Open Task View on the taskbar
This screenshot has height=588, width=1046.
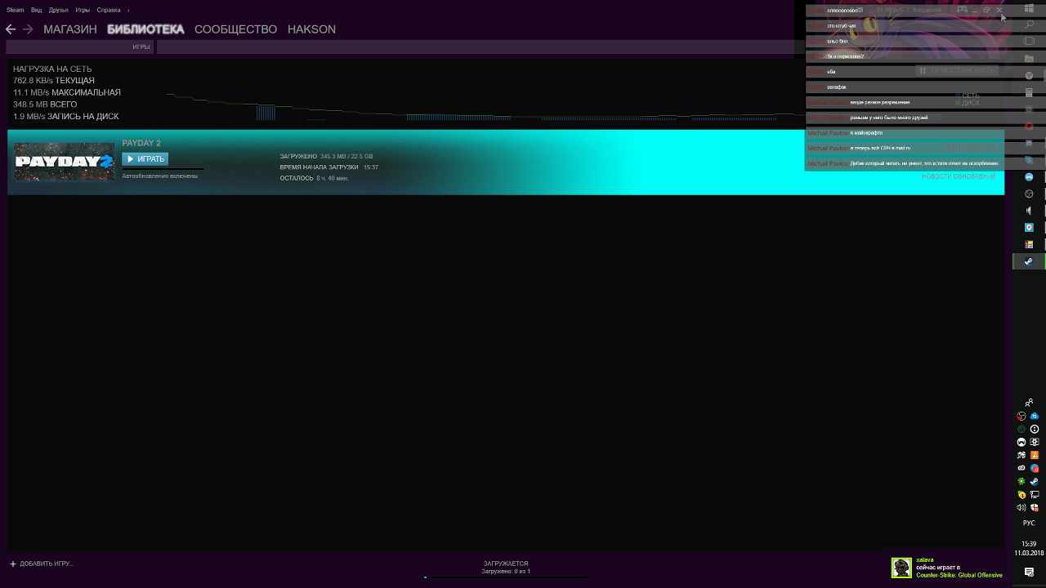coord(1029,41)
